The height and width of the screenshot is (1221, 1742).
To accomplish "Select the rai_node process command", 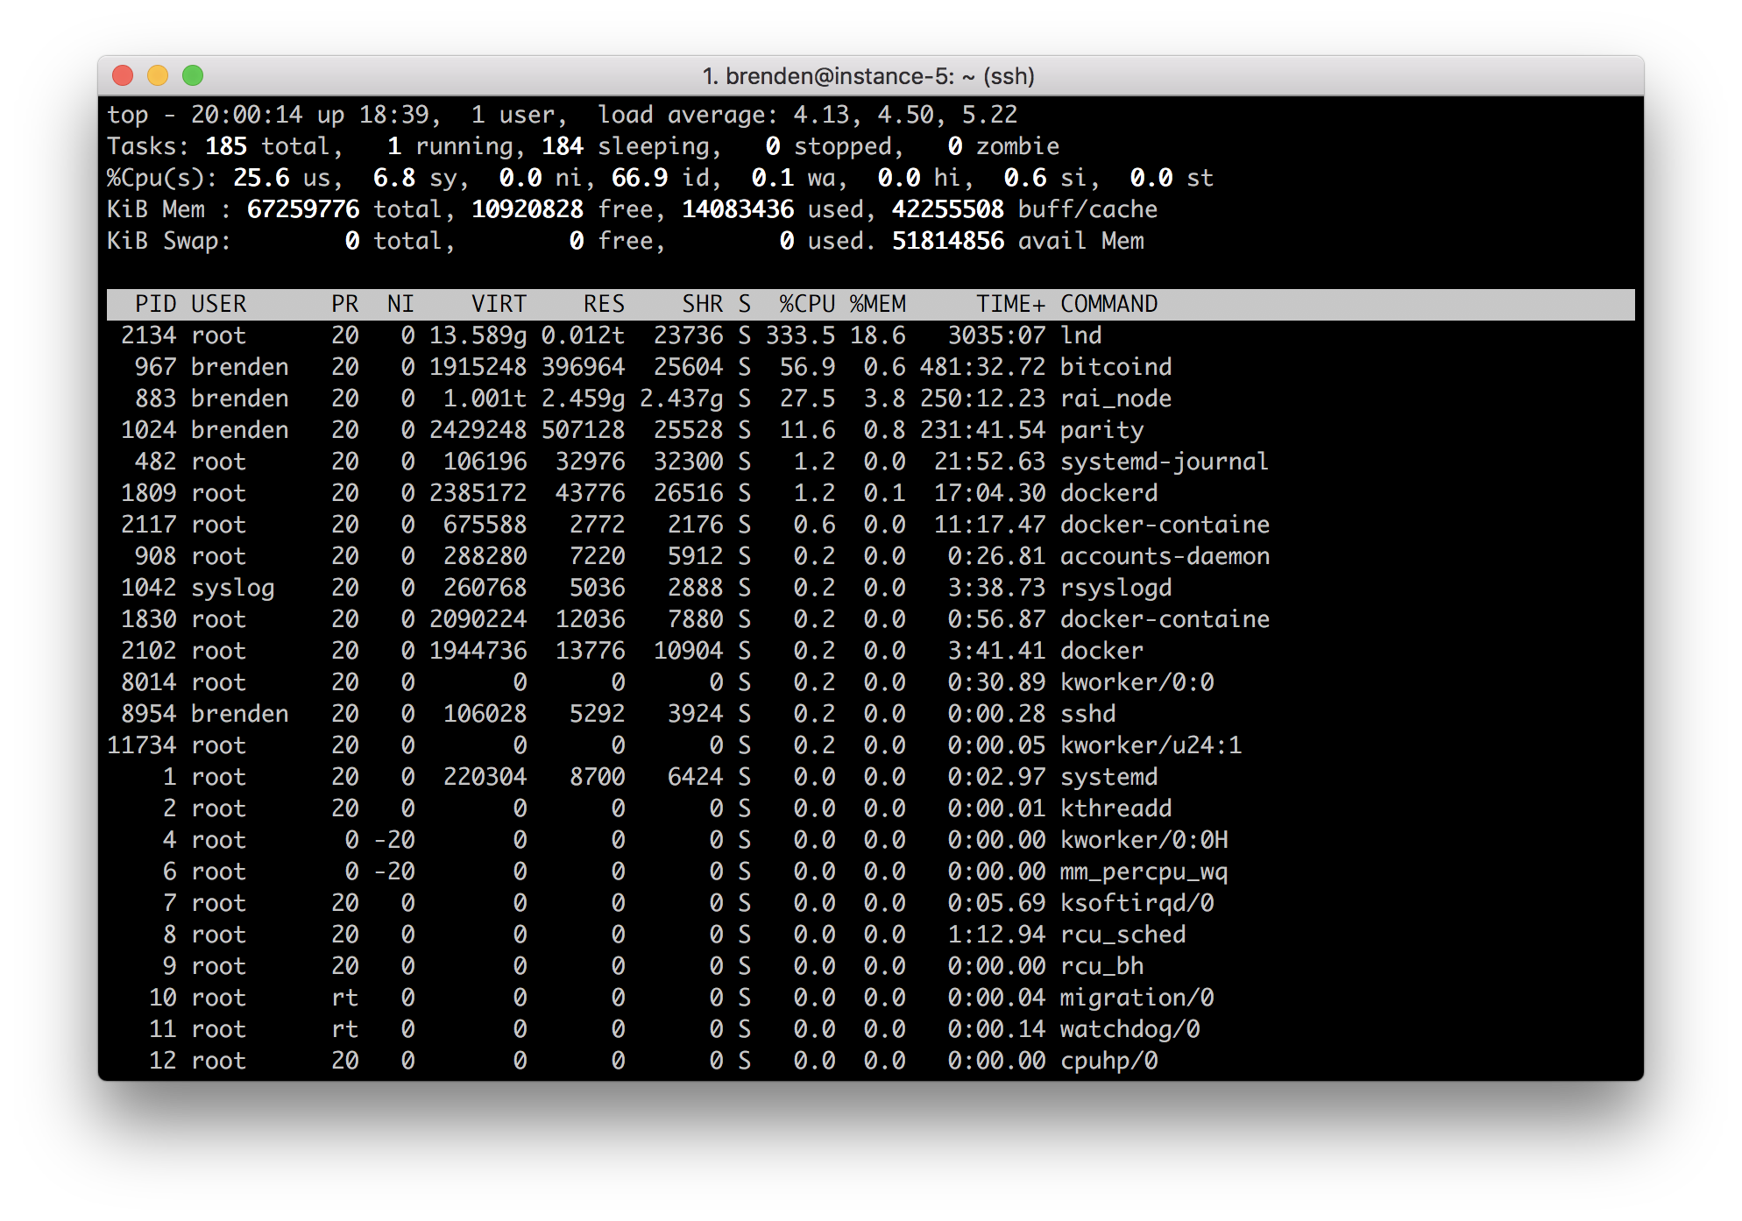I will tap(1115, 399).
